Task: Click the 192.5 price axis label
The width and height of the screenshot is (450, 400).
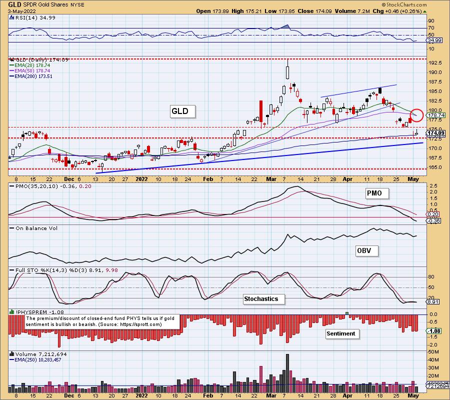Action: [x=435, y=63]
